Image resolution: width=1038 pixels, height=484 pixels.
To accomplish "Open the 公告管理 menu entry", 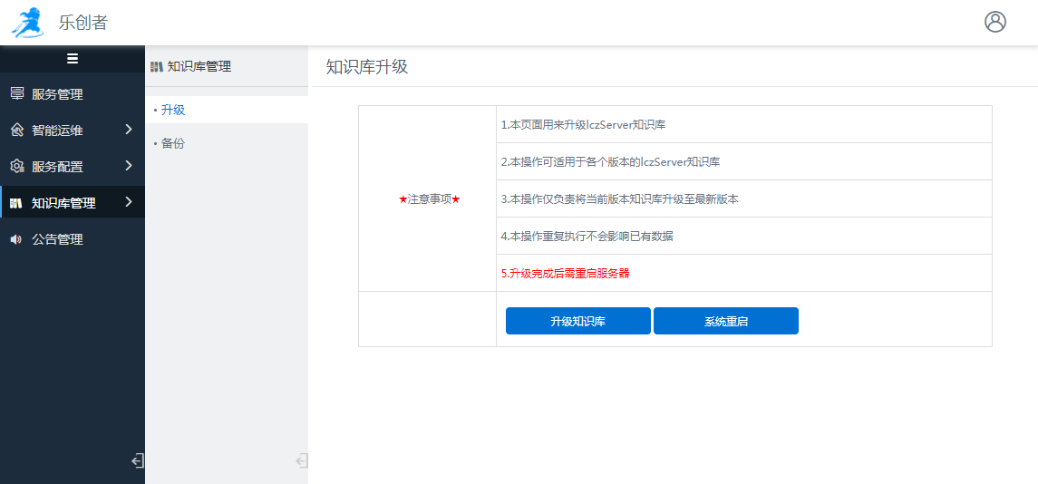I will [x=57, y=239].
